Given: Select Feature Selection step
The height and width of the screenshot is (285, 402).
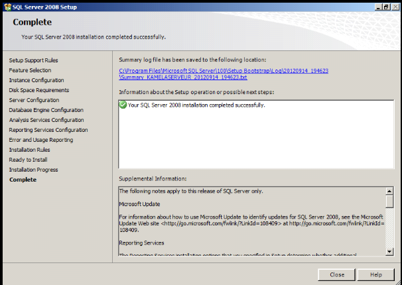Looking at the screenshot, I should [x=30, y=70].
